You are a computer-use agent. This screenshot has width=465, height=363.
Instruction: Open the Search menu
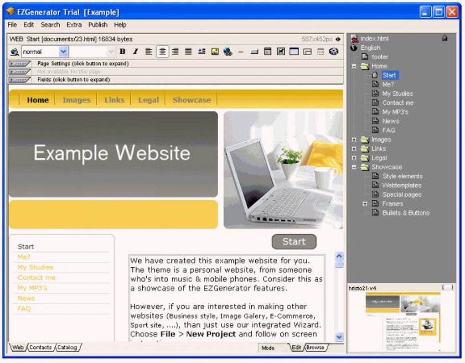tap(50, 25)
